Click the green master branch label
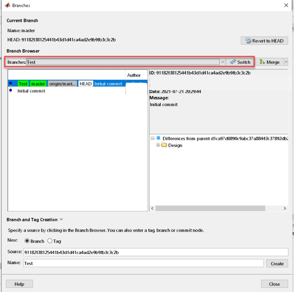 38,84
